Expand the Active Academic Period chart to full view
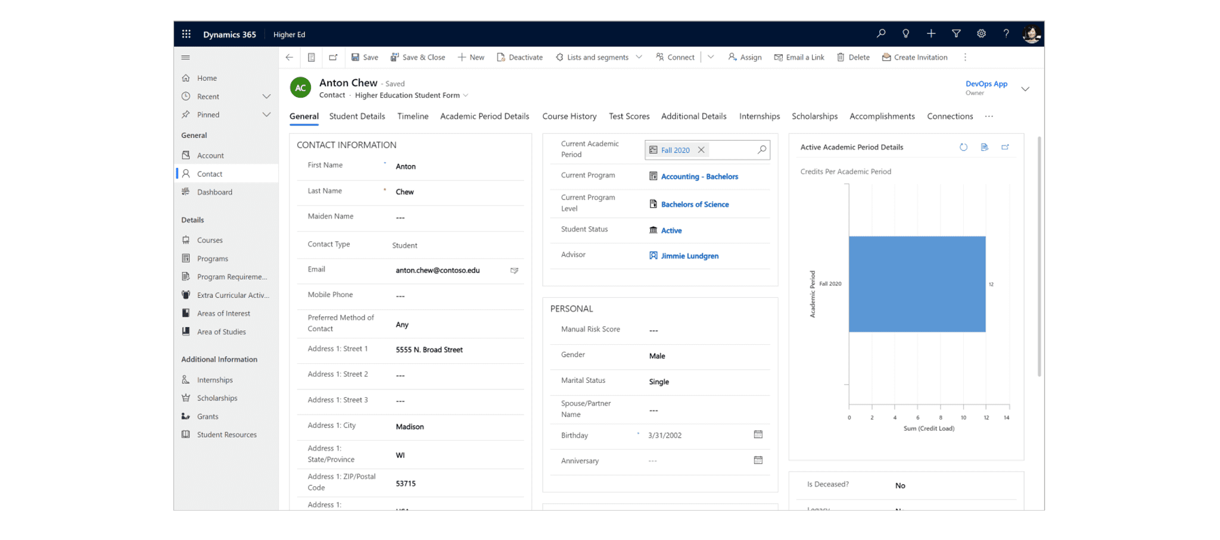Viewport: 1220px width, 540px height. [x=1006, y=147]
